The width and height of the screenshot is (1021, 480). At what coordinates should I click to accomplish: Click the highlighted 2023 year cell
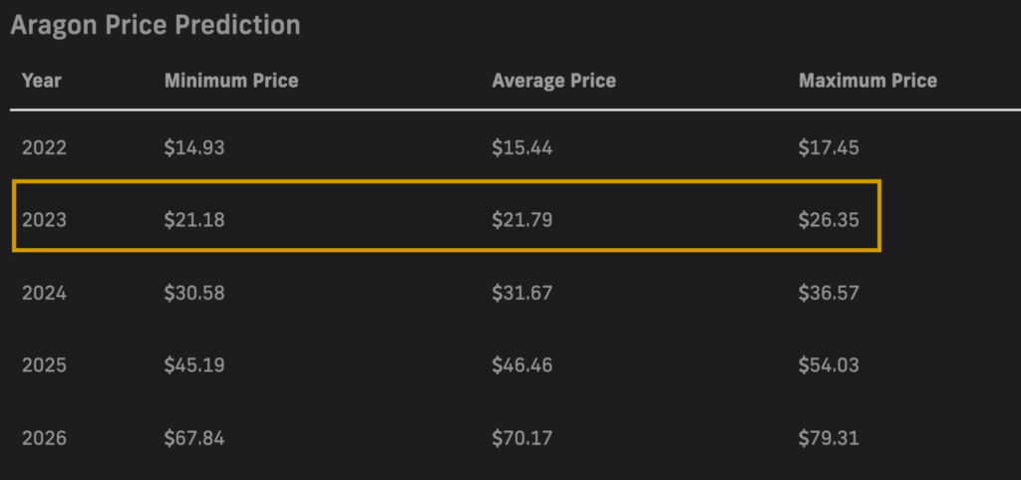pyautogui.click(x=44, y=220)
